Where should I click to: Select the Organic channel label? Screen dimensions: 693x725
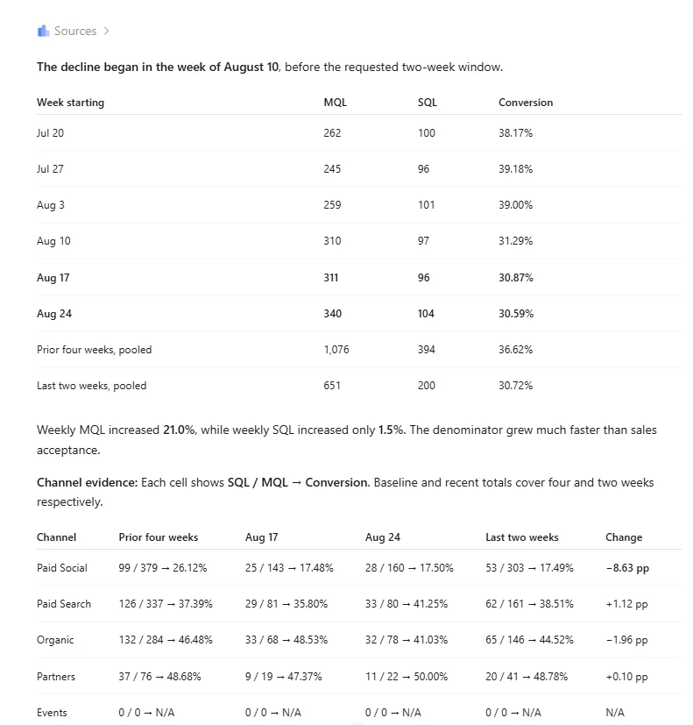(55, 640)
